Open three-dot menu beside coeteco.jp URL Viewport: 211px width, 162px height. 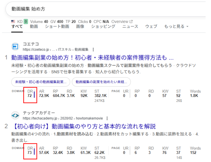pos(93,49)
